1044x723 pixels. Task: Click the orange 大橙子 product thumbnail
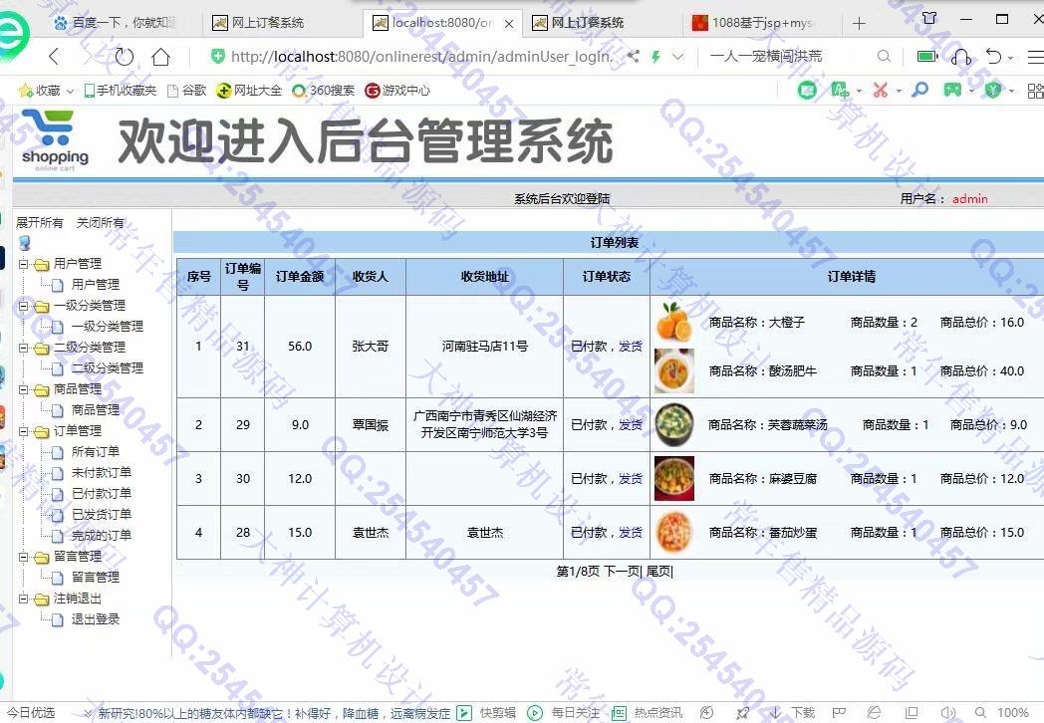[x=673, y=323]
